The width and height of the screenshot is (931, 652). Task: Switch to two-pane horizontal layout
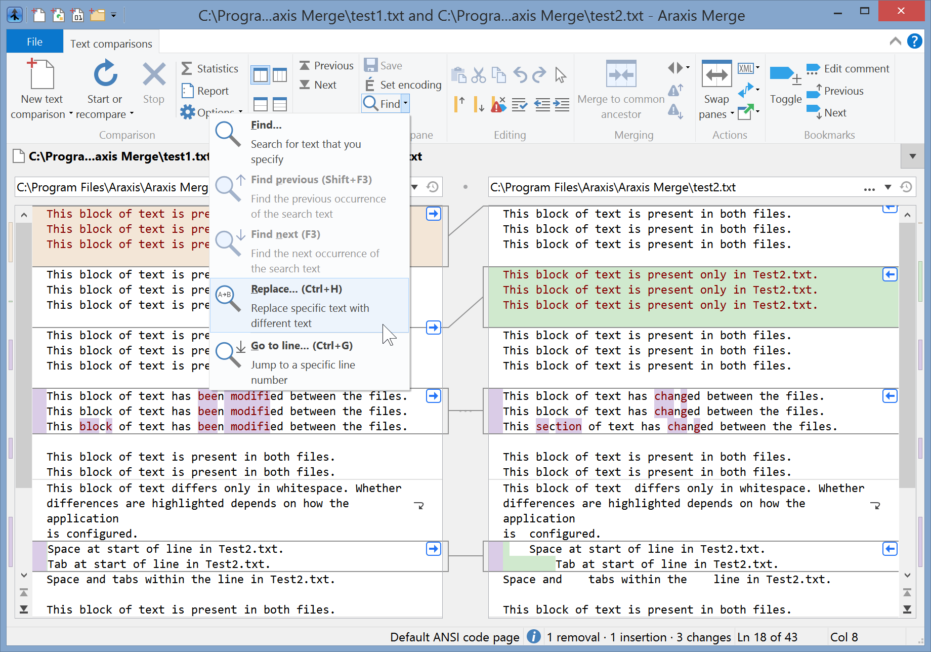261,104
